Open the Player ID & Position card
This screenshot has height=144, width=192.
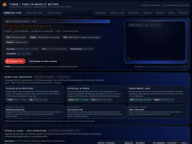(34, 94)
